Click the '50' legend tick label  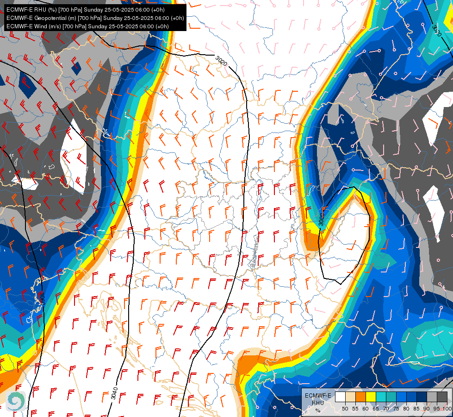pyautogui.click(x=345, y=409)
